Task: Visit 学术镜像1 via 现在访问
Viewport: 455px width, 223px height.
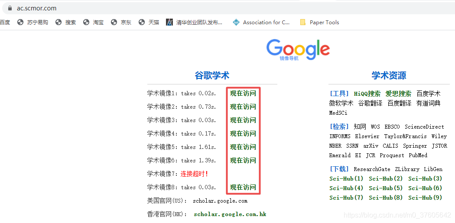Action: pos(243,94)
